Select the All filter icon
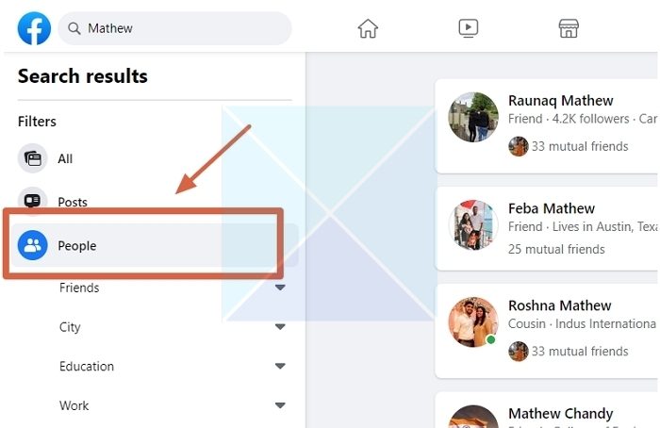660x428 pixels. point(33,158)
